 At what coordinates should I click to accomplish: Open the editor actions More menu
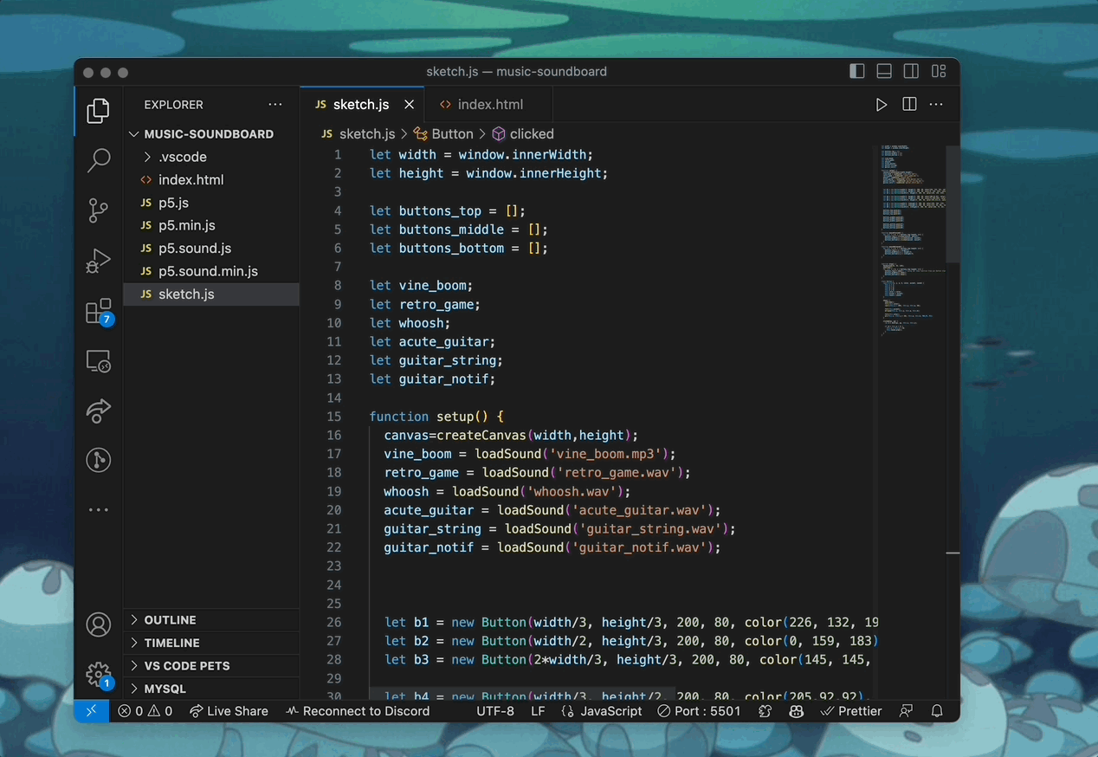936,104
